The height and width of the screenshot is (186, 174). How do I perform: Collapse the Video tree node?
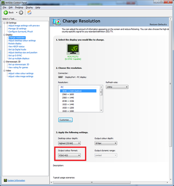[x=4, y=71]
